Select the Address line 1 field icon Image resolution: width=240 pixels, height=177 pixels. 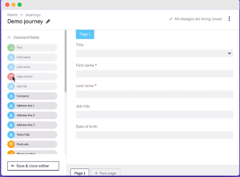pos(11,105)
